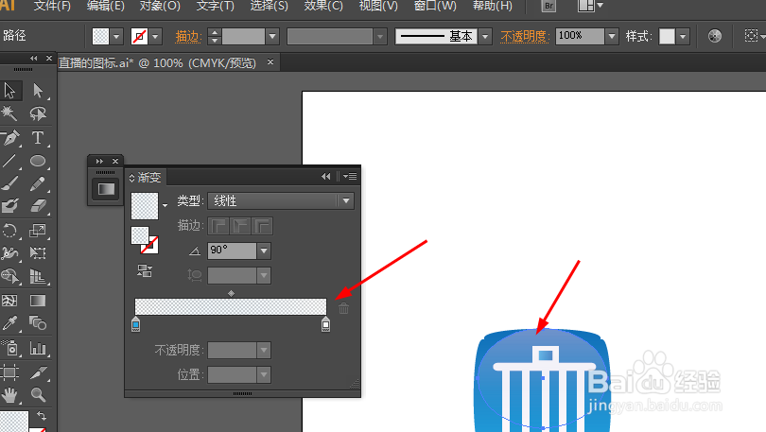Click the gradient fill swatch in panel

click(145, 206)
